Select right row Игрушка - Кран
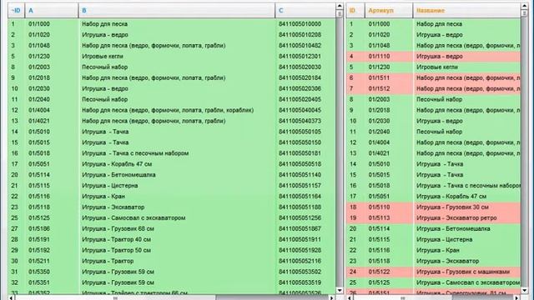 click(434, 250)
